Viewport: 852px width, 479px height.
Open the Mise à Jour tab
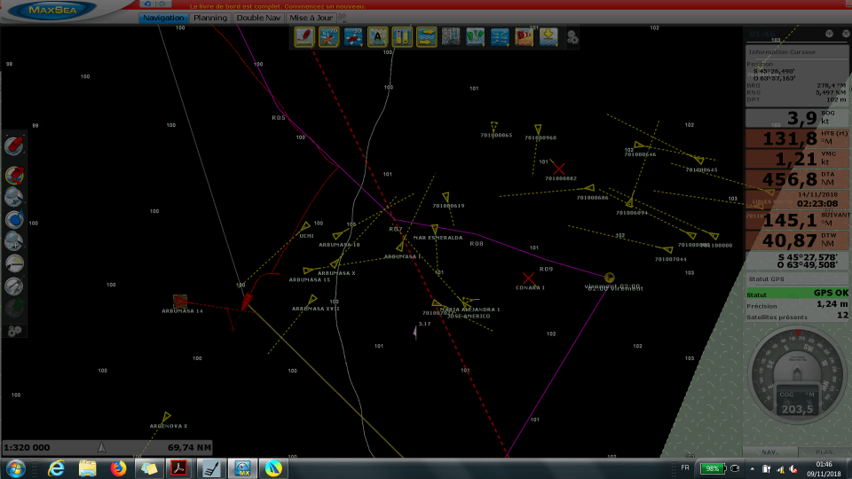point(310,17)
